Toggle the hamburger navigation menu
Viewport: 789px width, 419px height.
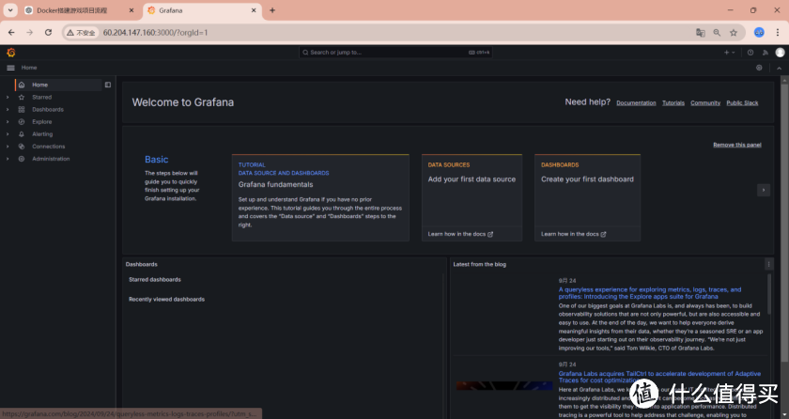[x=11, y=68]
